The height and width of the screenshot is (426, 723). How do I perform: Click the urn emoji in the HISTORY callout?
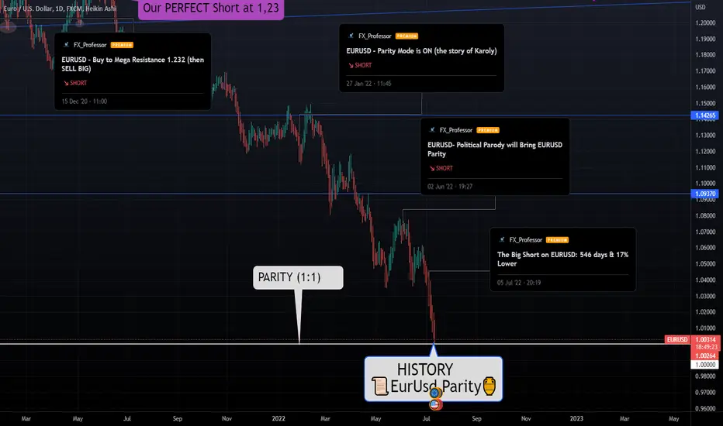click(x=489, y=386)
